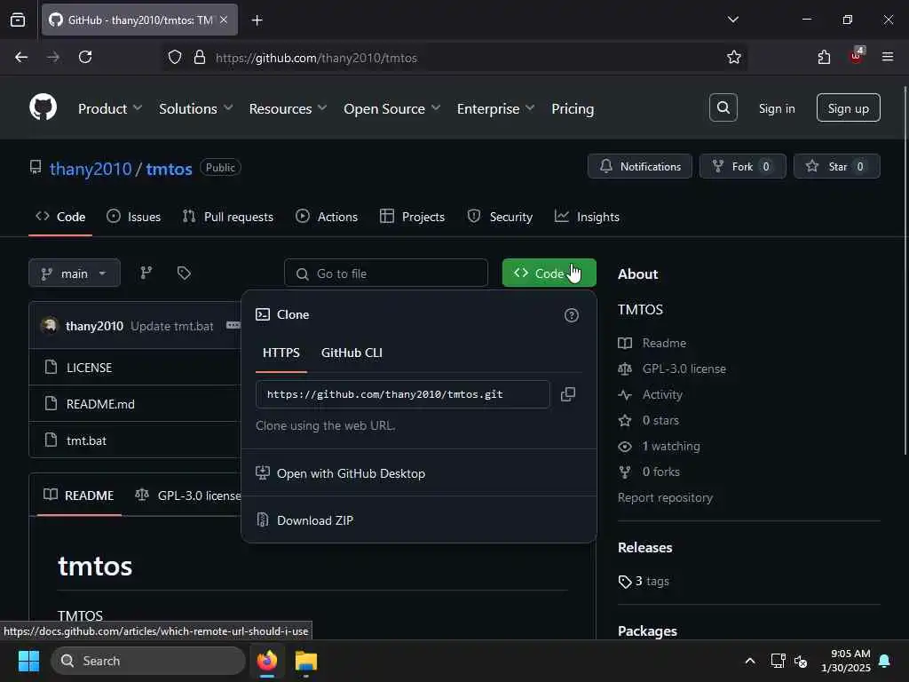Open the Activity link in About
909x682 pixels.
tap(662, 395)
